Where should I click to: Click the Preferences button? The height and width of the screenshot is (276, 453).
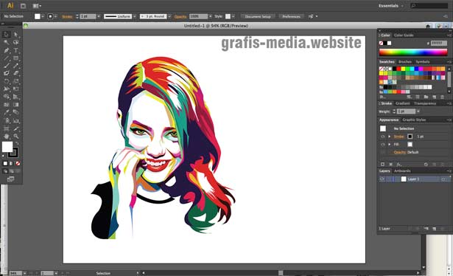[x=291, y=16]
